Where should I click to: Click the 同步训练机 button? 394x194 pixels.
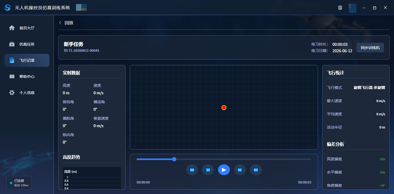tap(370, 47)
